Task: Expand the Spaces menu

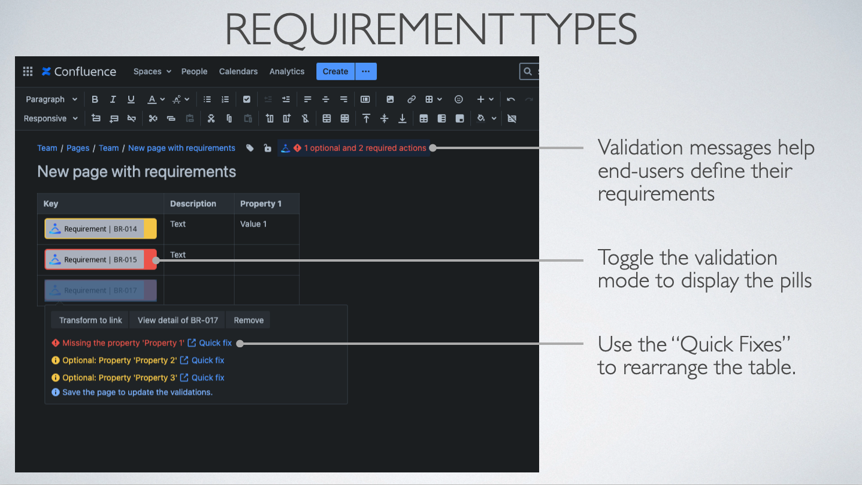Action: click(x=152, y=71)
